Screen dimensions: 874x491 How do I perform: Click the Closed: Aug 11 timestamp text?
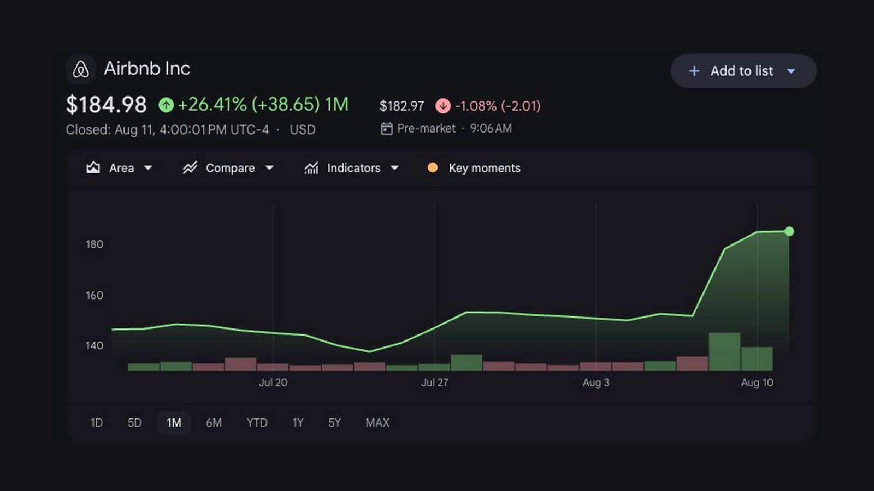(x=167, y=130)
